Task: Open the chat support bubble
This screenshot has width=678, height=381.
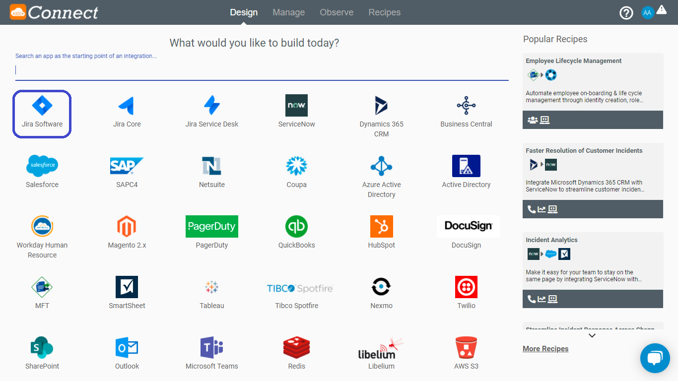Action: [655, 358]
